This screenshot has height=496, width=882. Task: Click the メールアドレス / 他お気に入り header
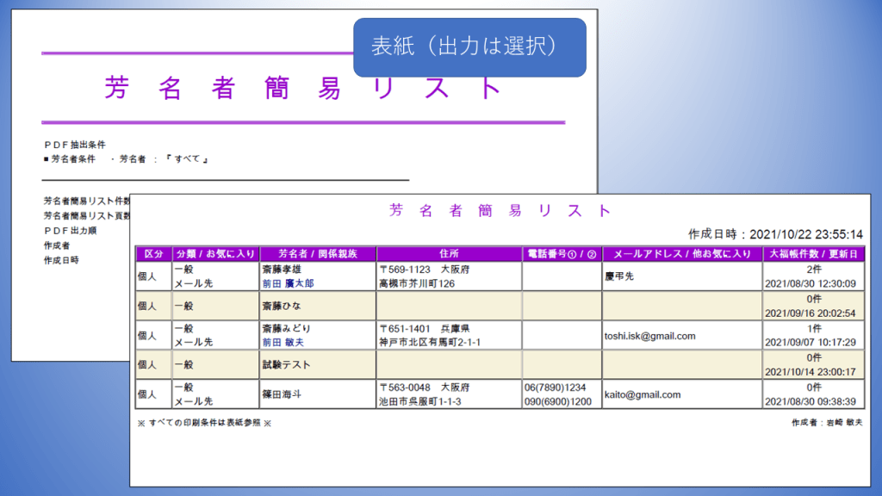point(682,254)
